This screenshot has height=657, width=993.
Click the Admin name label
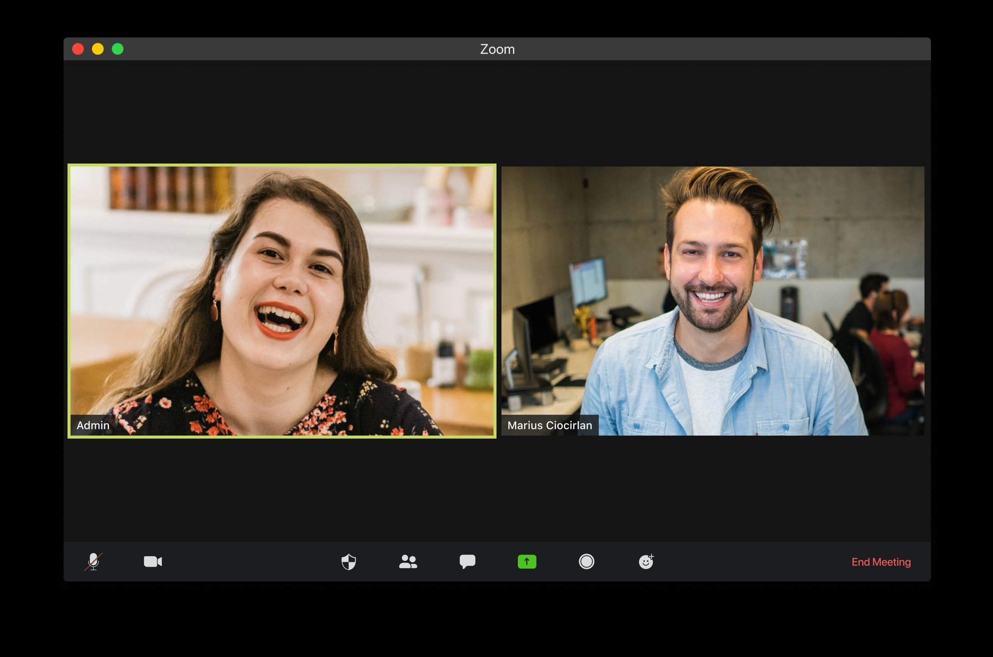click(93, 425)
